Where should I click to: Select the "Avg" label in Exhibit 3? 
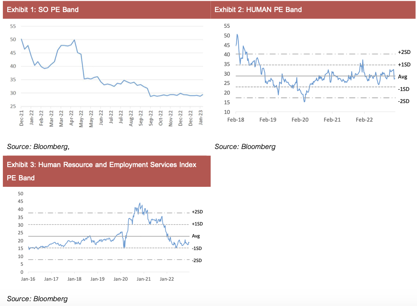pos(196,236)
